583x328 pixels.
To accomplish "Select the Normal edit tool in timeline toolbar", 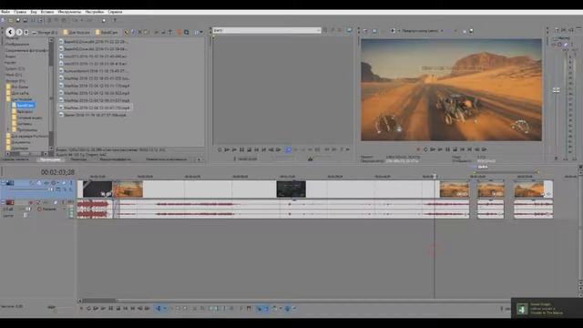I will tap(159, 308).
